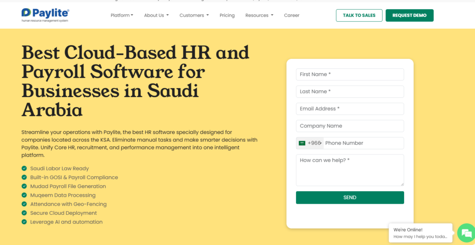Click the Talk to Sales button
Screen dimensions: 475x245
(359, 15)
